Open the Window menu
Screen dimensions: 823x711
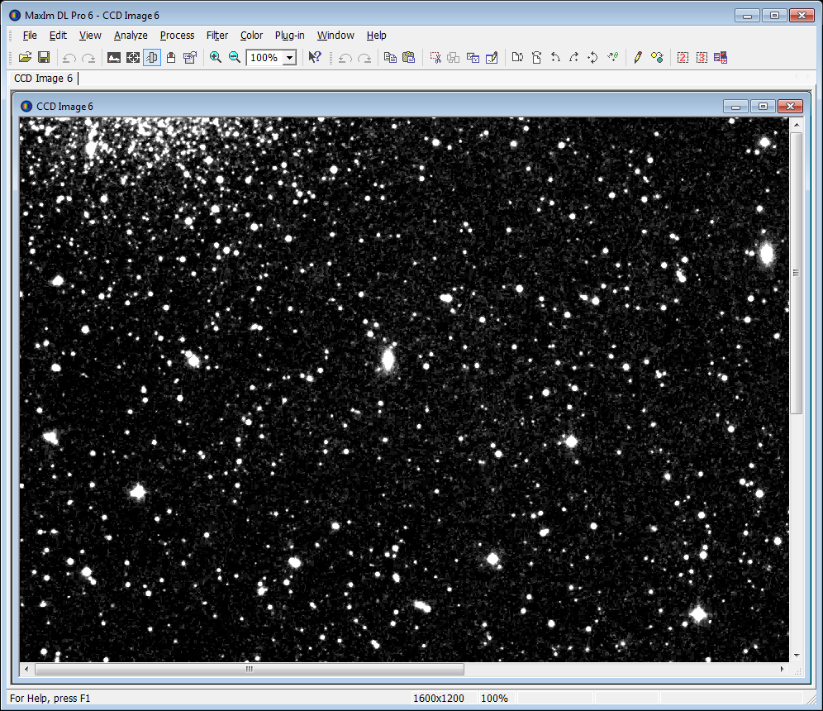[336, 36]
